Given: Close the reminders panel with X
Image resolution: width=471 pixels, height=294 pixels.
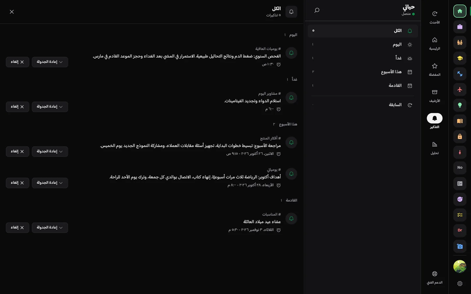Looking at the screenshot, I should 12,12.
